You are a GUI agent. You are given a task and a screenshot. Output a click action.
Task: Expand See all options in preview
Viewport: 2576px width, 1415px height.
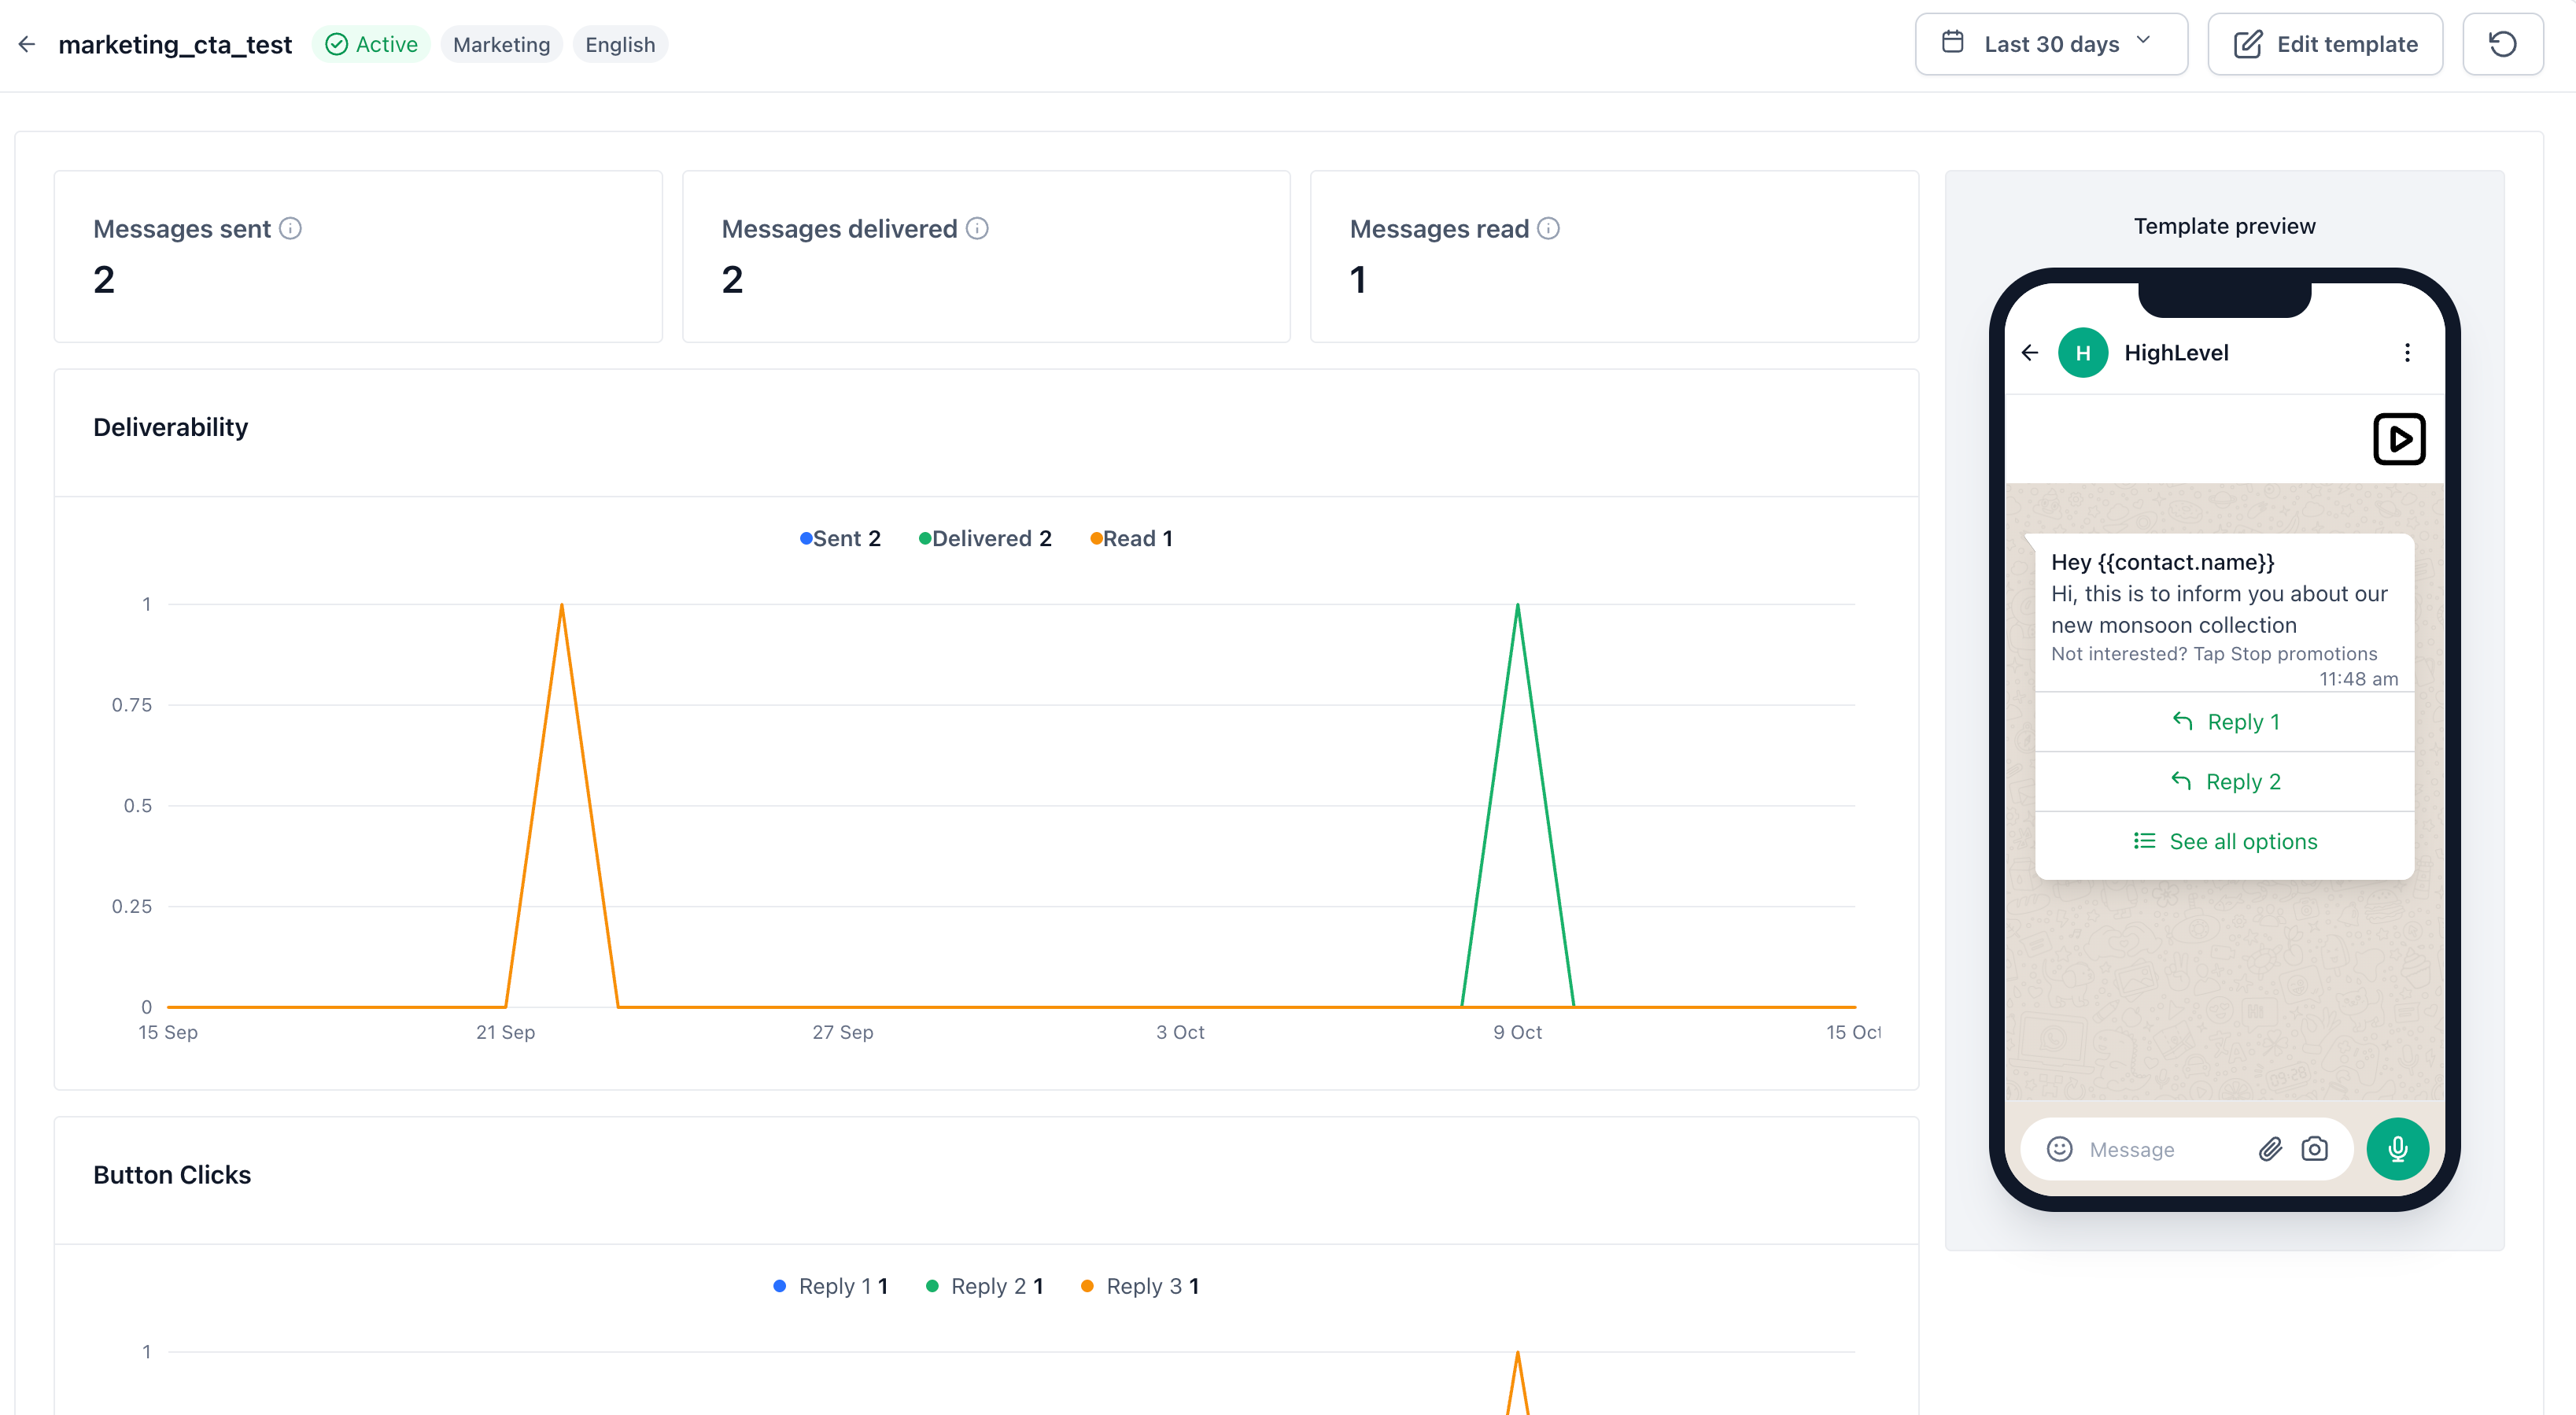point(2224,842)
